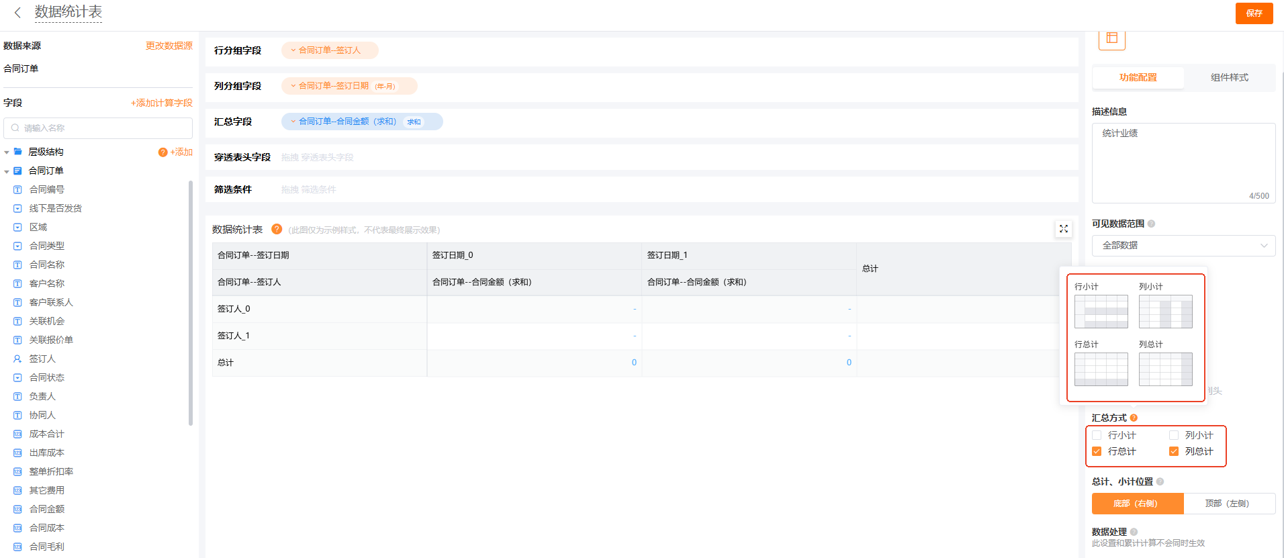The height and width of the screenshot is (558, 1284).
Task: Click the back arrow beside 数据统计表
Action: [17, 13]
